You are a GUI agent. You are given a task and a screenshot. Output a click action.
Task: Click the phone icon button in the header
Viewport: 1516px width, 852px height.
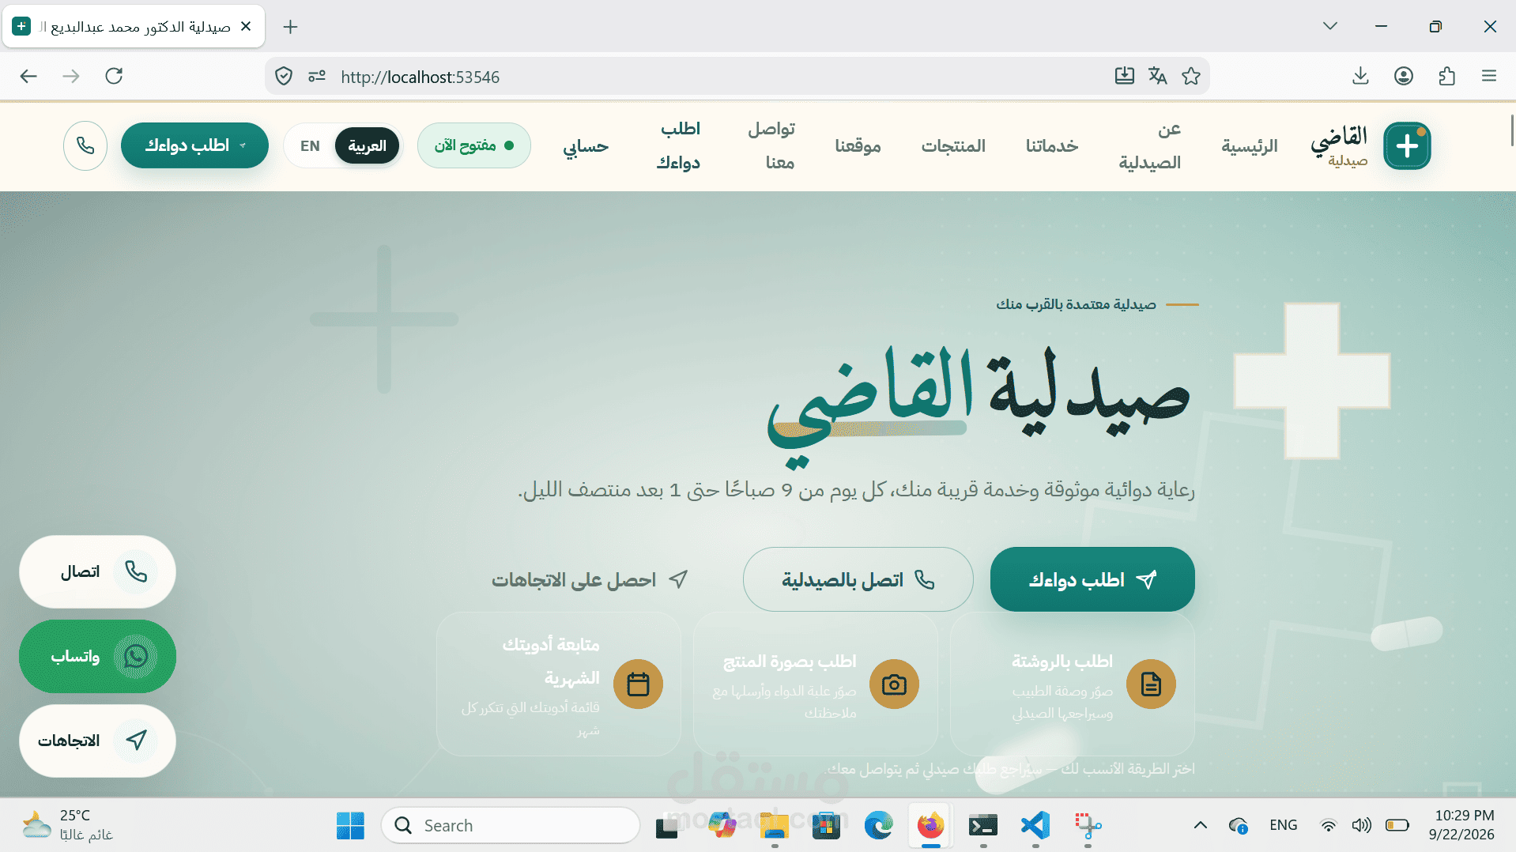[85, 145]
